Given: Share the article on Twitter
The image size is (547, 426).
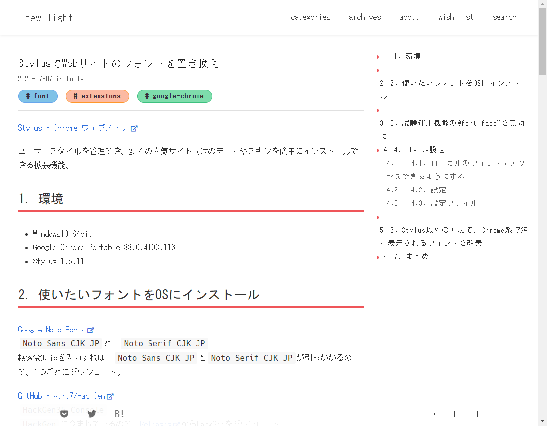Looking at the screenshot, I should coord(92,414).
